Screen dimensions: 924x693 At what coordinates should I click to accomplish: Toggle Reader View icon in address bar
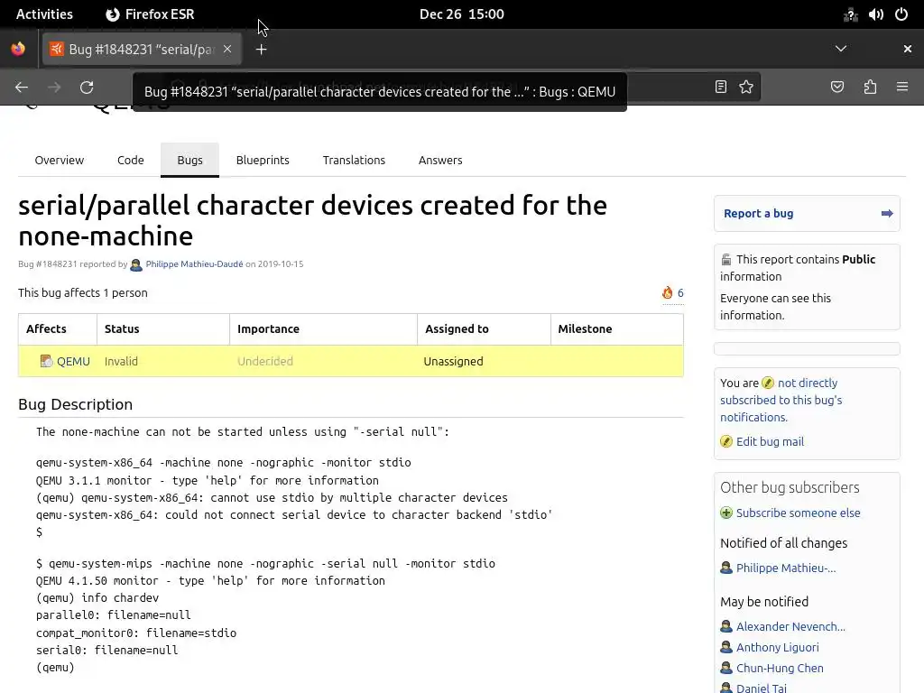[721, 88]
